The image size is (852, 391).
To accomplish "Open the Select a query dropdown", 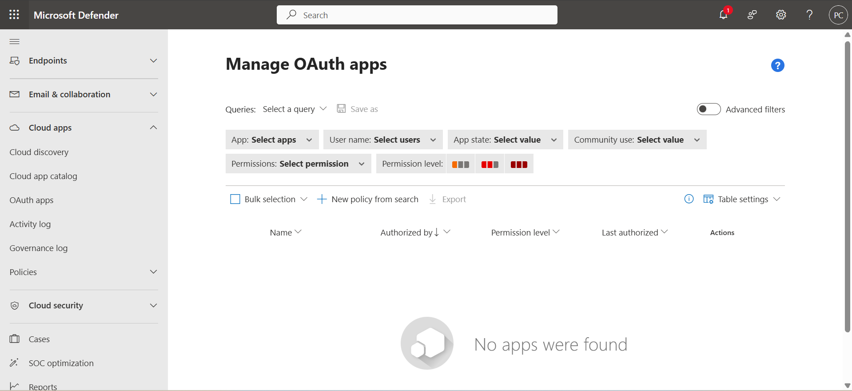I will pyautogui.click(x=295, y=109).
